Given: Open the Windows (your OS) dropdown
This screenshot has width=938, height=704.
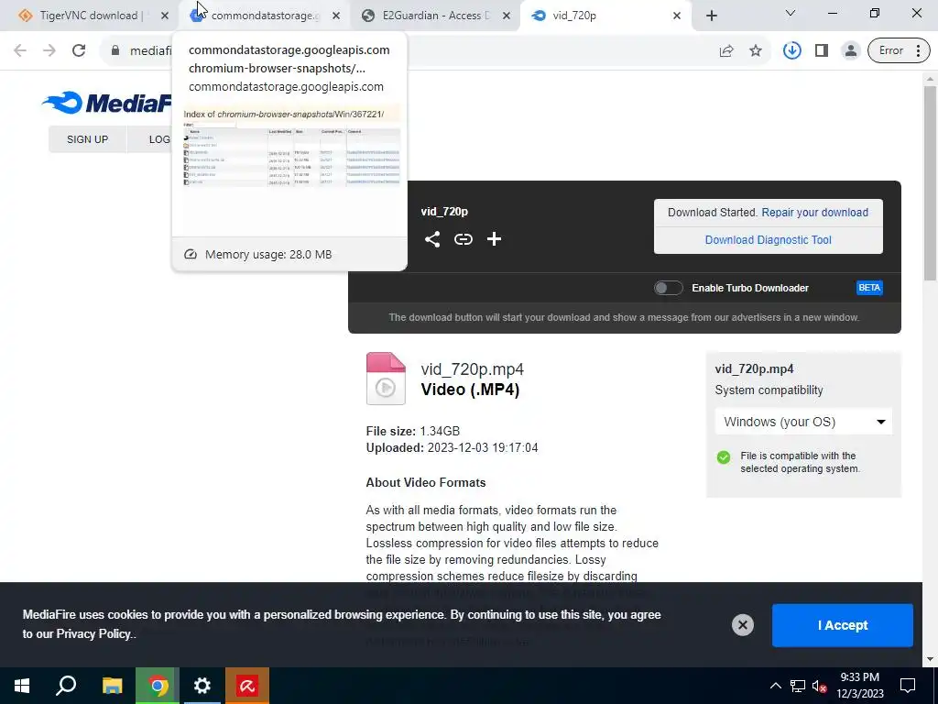Looking at the screenshot, I should click(x=803, y=422).
